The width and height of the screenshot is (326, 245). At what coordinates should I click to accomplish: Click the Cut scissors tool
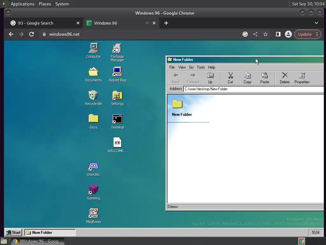[x=230, y=78]
